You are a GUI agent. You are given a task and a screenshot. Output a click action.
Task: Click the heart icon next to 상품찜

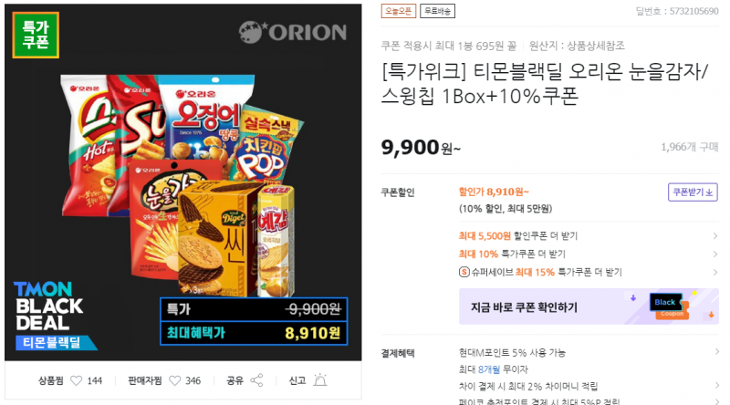click(x=76, y=380)
